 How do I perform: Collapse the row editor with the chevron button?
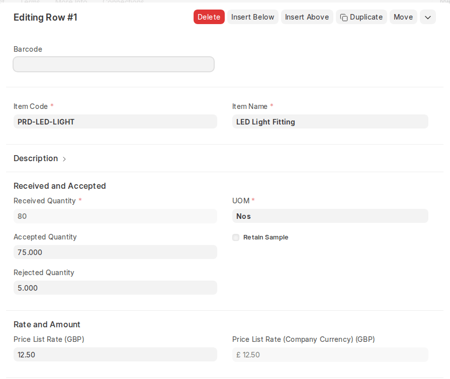click(427, 17)
